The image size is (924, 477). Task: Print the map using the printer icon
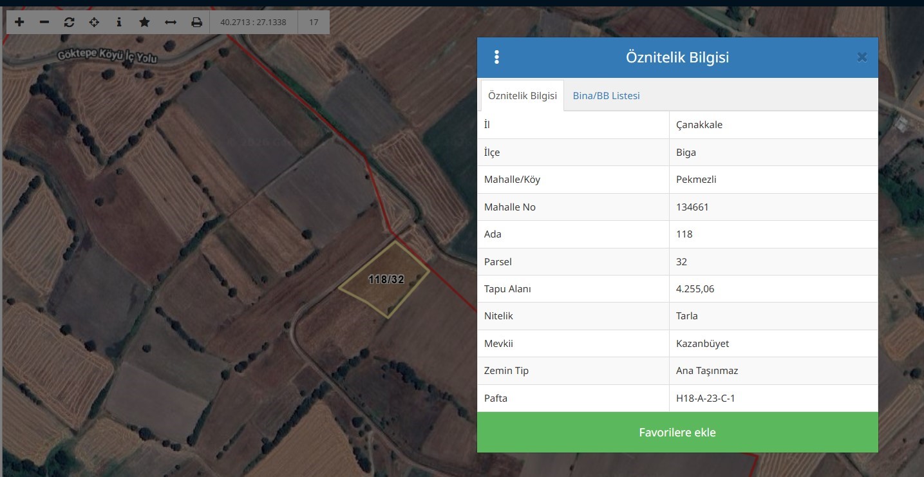196,22
